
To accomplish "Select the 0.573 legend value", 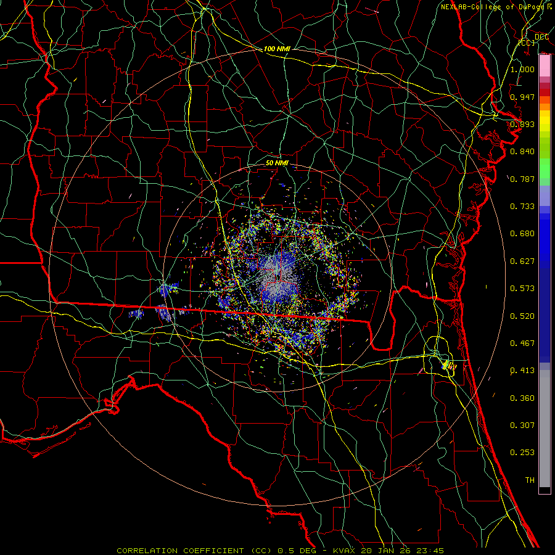I will tap(522, 289).
